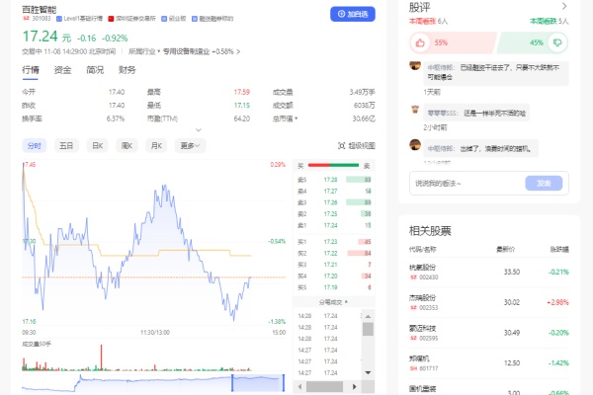Click the vertical scrollbar thumb in trade list
This screenshot has width=593, height=395.
pos(368,329)
